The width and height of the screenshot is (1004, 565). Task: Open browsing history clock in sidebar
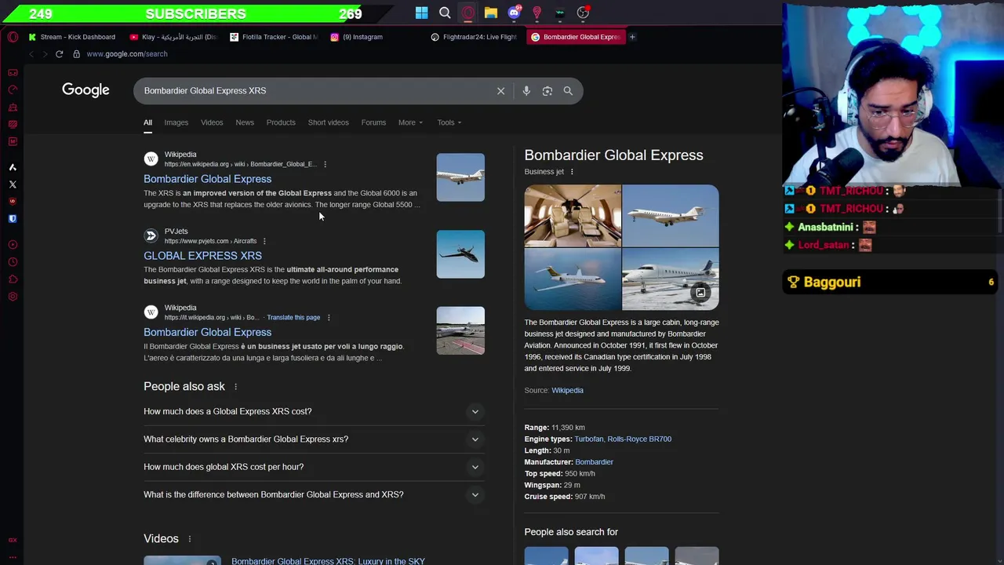[x=13, y=262]
